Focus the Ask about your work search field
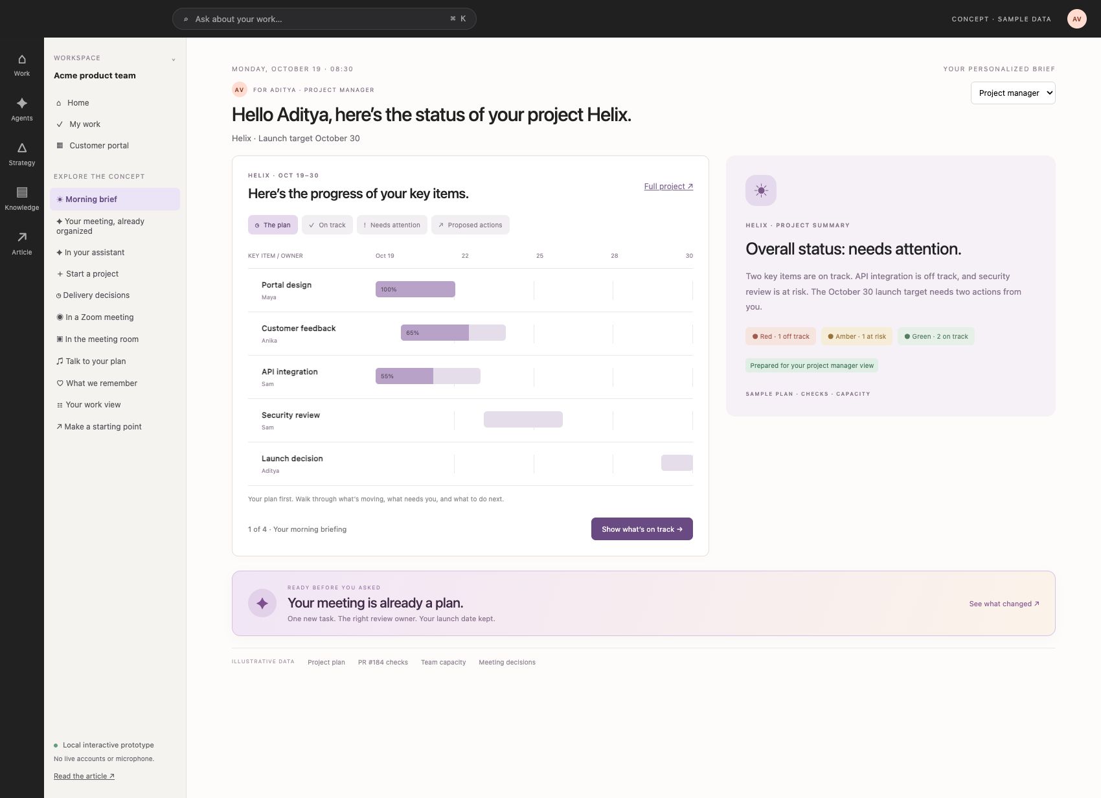The width and height of the screenshot is (1101, 798). (x=324, y=19)
